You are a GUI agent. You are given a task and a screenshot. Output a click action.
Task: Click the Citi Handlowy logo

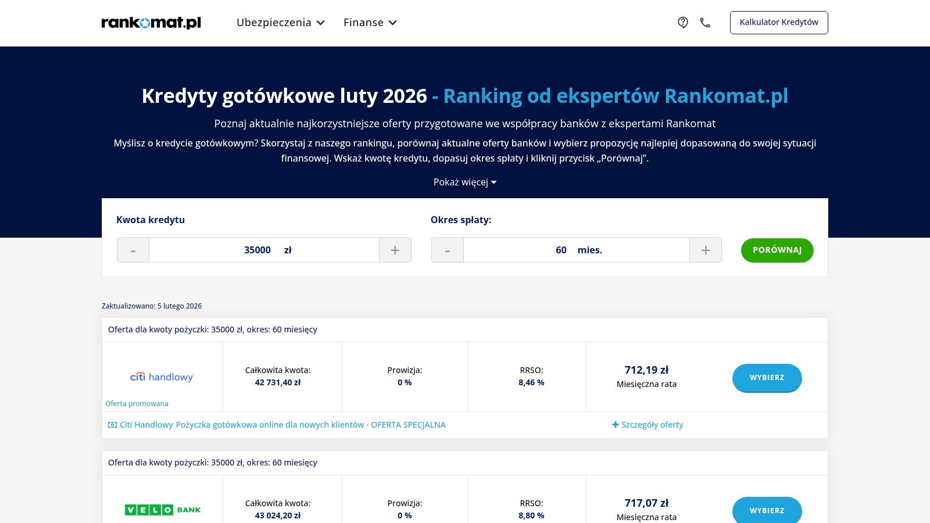[x=162, y=377]
